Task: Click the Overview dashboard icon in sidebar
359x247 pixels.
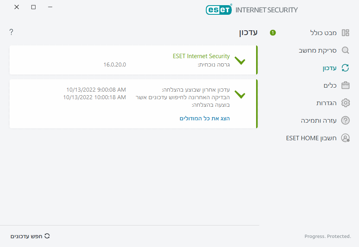Action: click(x=345, y=33)
